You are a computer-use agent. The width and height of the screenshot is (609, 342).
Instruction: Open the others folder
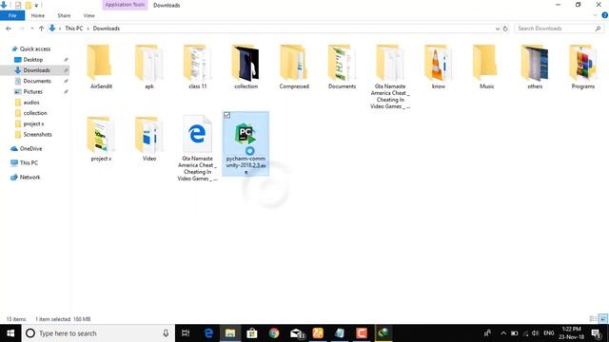tap(535, 66)
